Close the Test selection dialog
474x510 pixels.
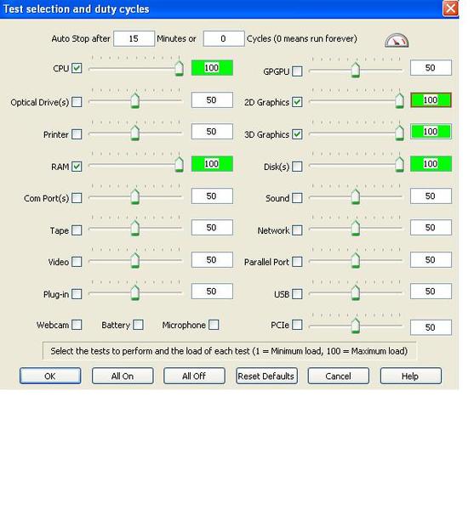450,8
